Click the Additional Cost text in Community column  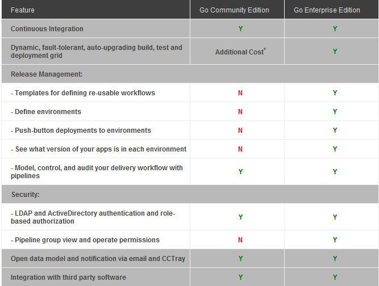(240, 52)
